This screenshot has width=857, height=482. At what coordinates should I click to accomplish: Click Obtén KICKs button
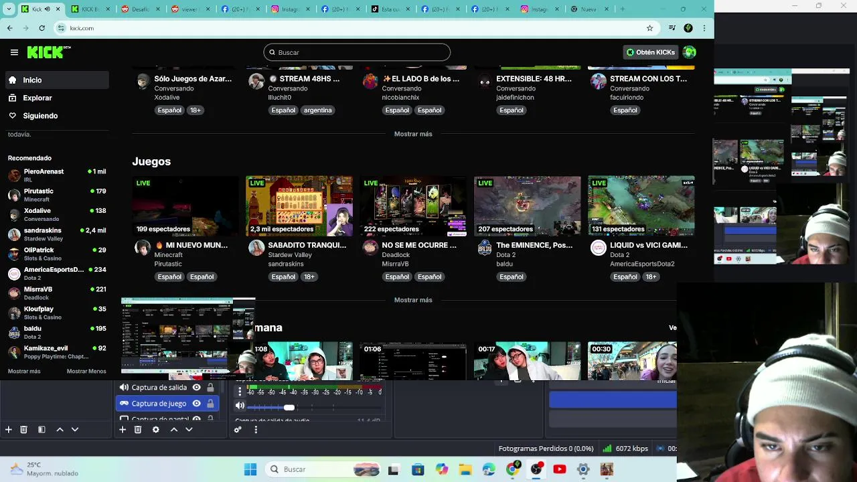tap(650, 52)
